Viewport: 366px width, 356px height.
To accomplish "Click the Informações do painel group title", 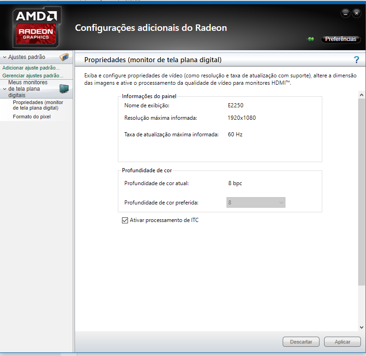I will tap(149, 96).
